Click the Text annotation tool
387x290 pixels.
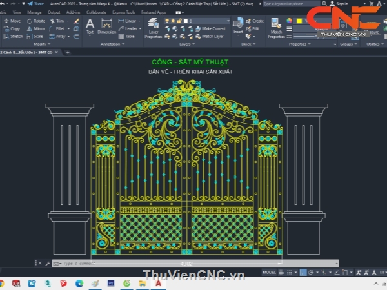click(x=90, y=26)
